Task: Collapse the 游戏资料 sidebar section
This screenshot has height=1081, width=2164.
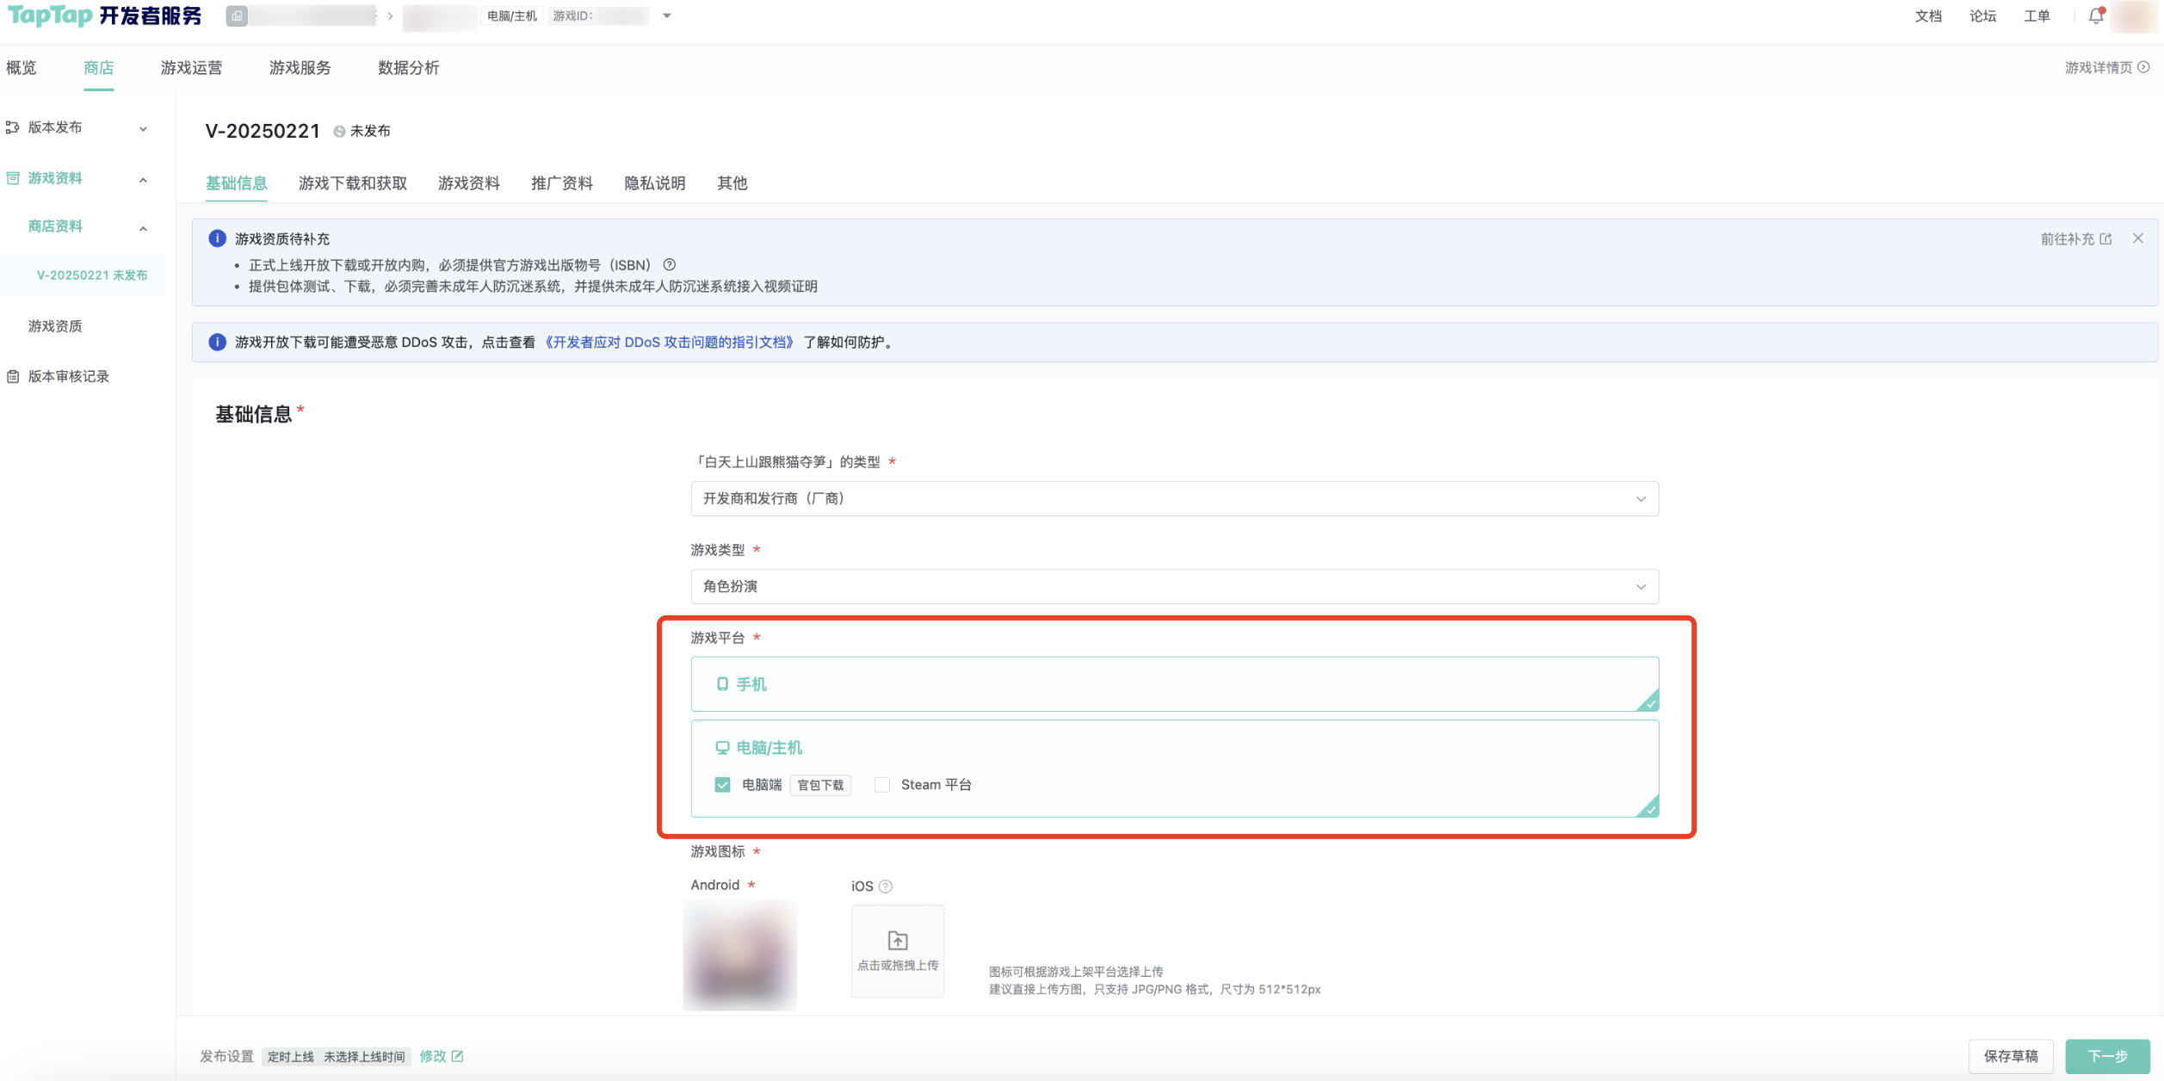Action: [143, 179]
